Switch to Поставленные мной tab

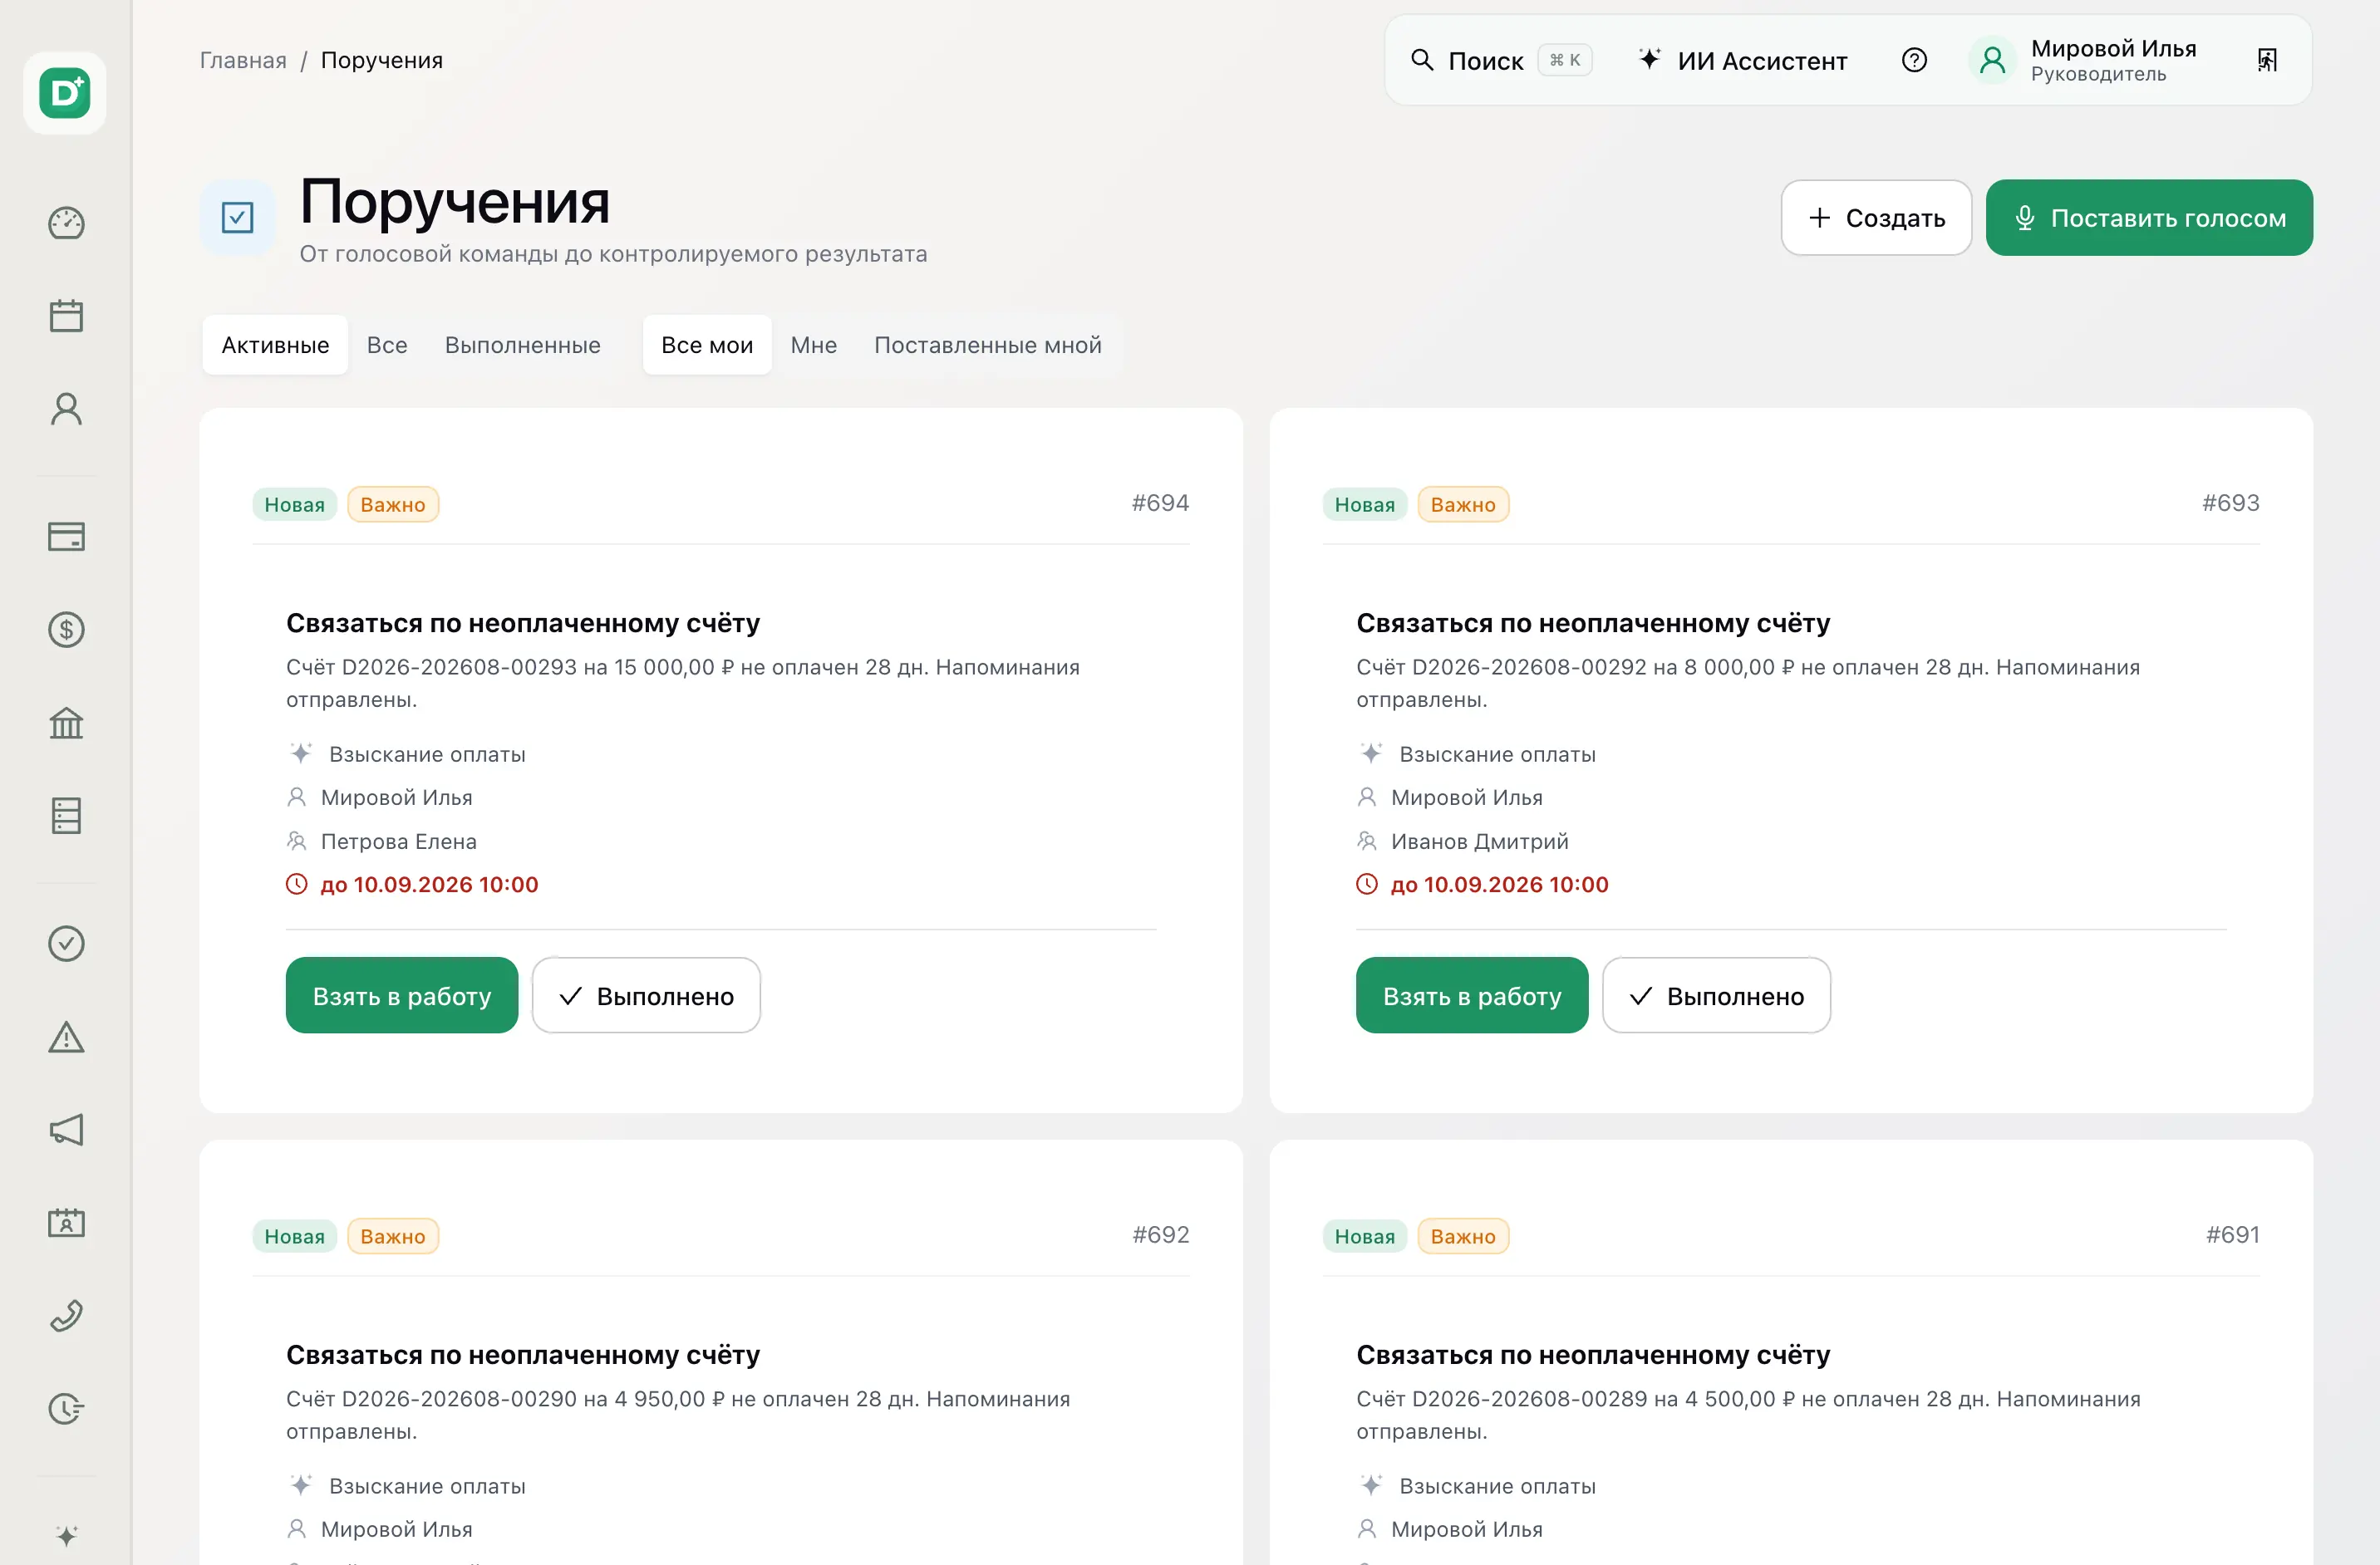coord(988,345)
